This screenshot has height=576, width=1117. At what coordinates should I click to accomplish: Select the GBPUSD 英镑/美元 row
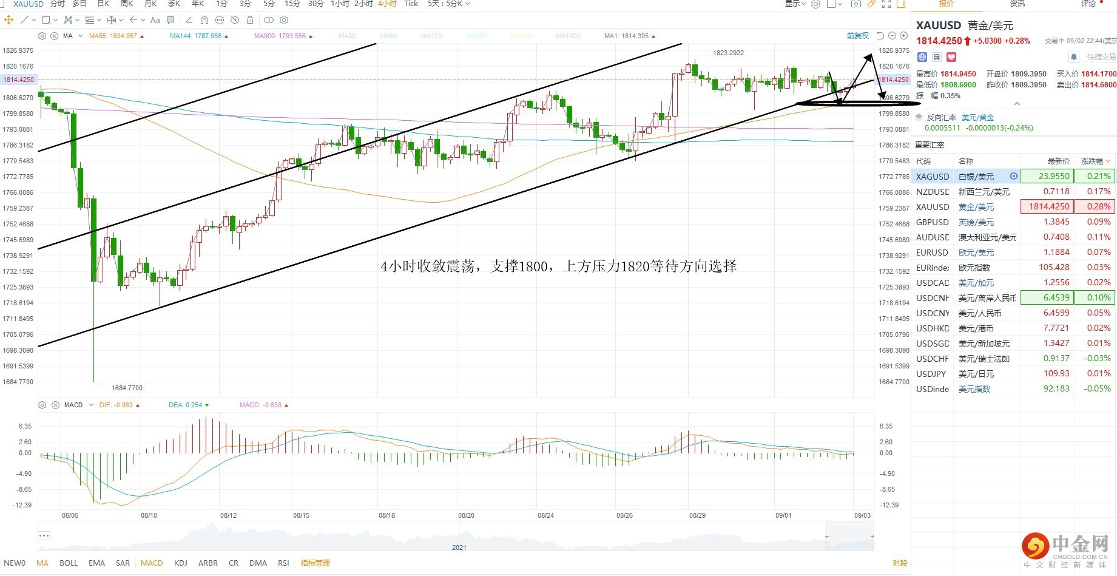click(x=1013, y=222)
